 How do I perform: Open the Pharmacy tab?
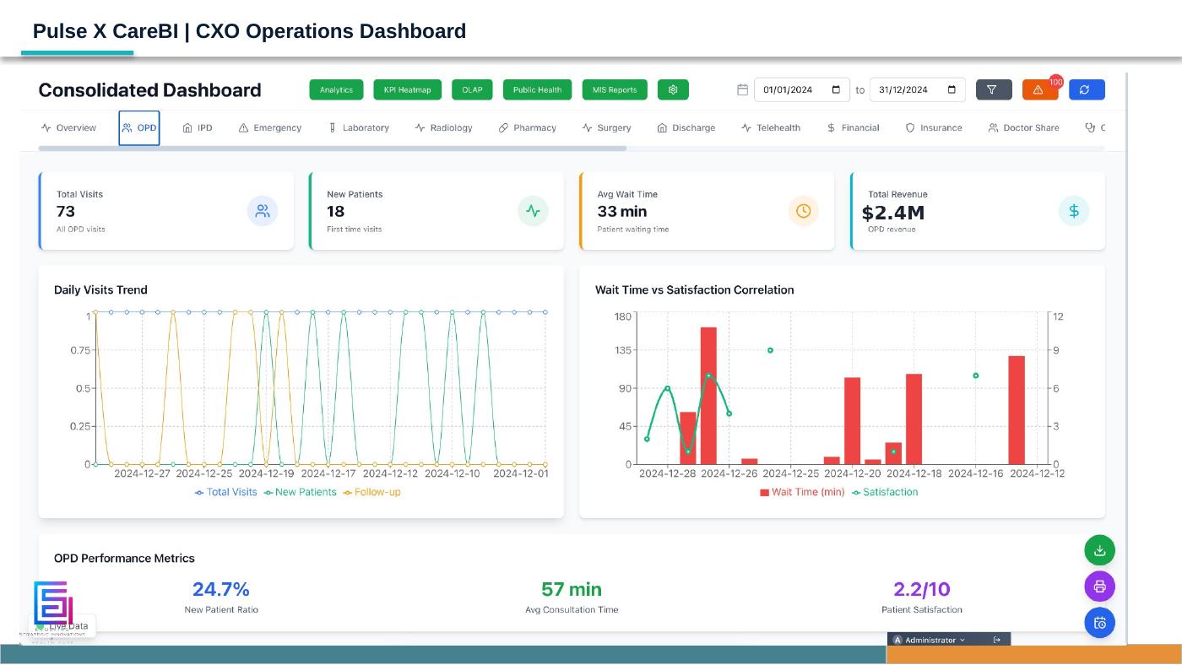point(527,128)
